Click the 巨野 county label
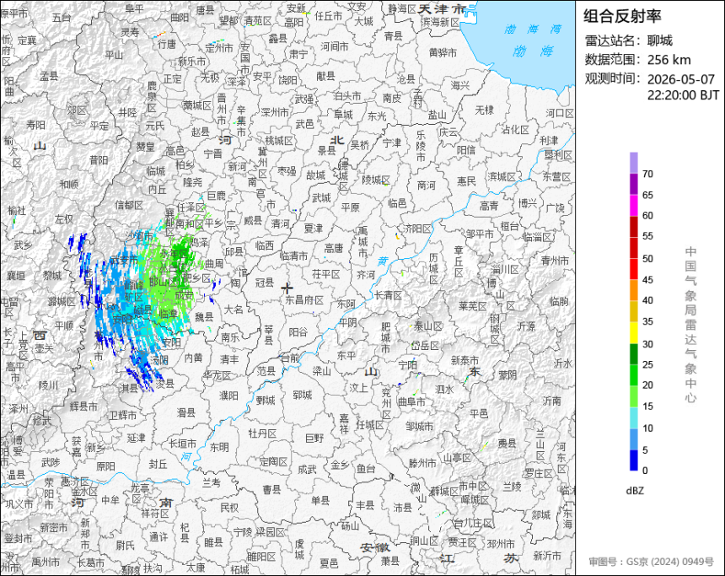Screen dimensions: 725x576 314,437
